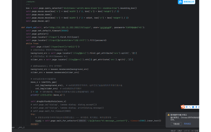Click the try: keyword line
Image resolution: width=211 pixels, height=132 pixels.
coord(33,114)
